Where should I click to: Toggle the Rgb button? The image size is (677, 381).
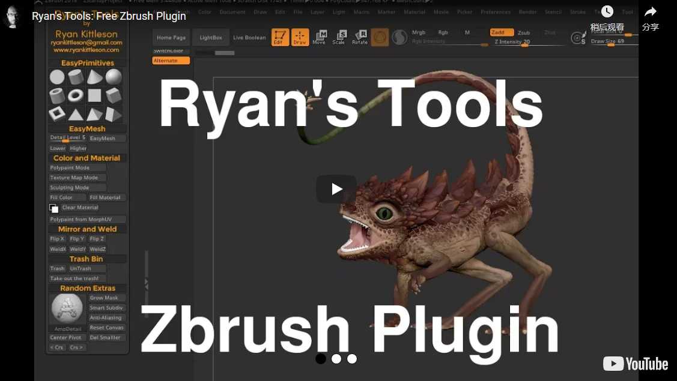pos(443,32)
